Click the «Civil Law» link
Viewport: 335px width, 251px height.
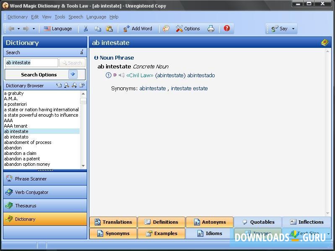[140, 75]
